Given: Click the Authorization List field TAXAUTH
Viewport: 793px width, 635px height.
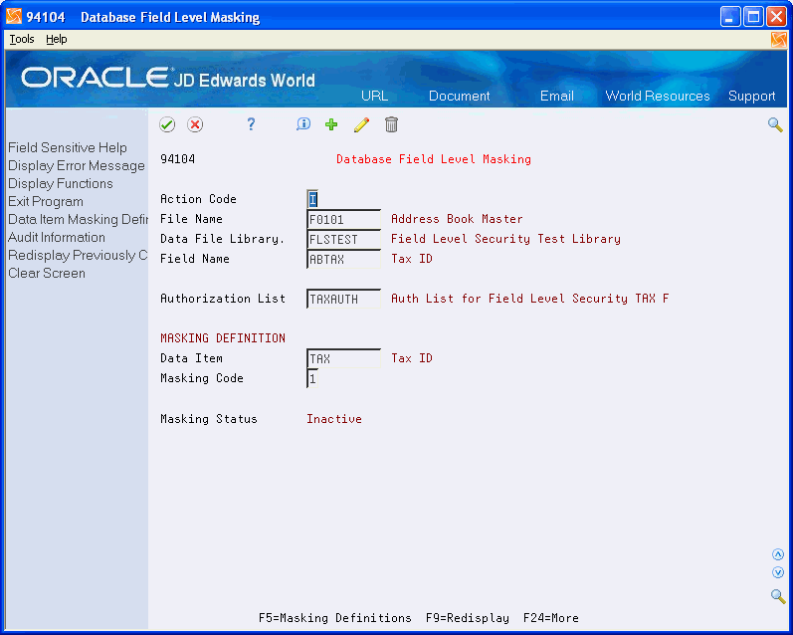Looking at the screenshot, I should 343,299.
